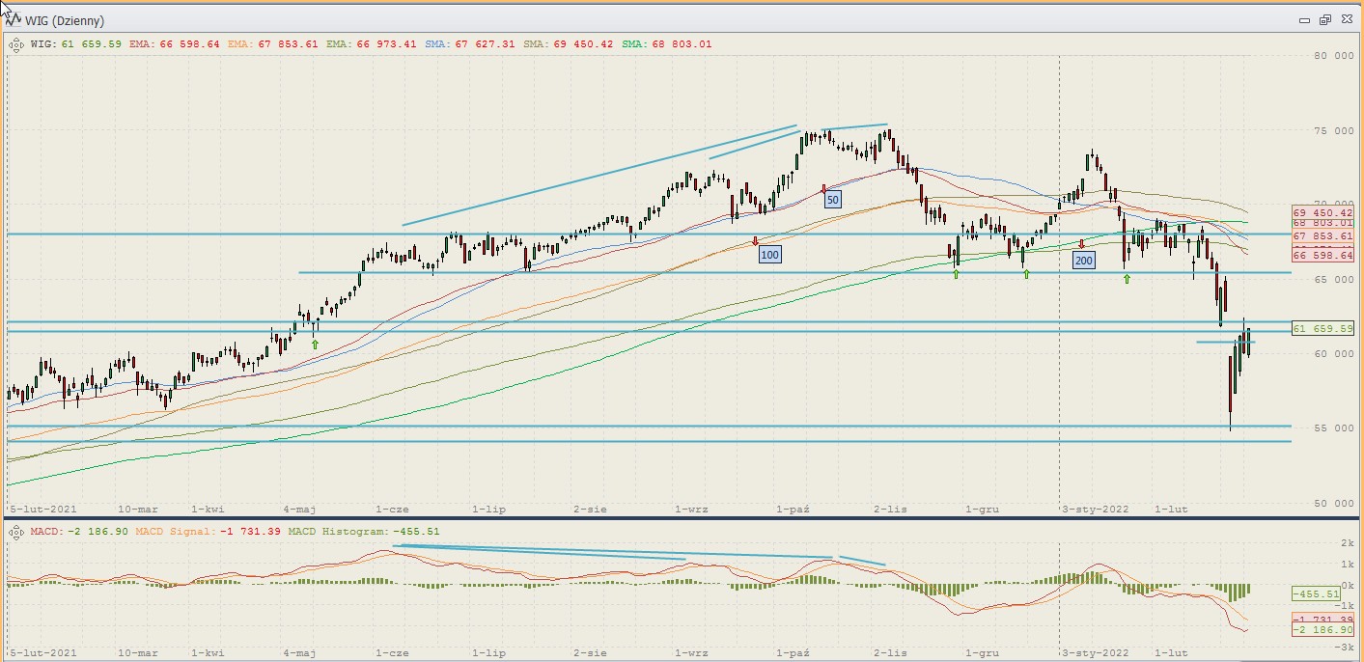Click the 61 659.59 current price tag
Viewport: 1364px width, 662px height.
1322,329
